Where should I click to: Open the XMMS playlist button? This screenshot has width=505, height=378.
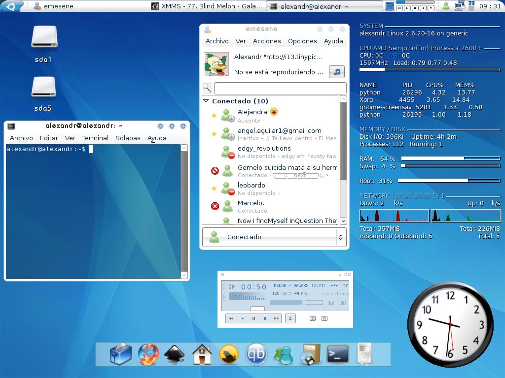[x=343, y=303]
